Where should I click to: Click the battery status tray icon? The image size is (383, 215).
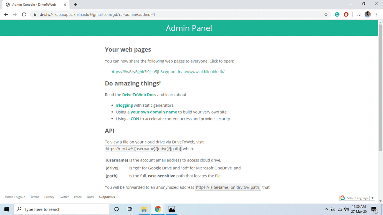coord(333,209)
